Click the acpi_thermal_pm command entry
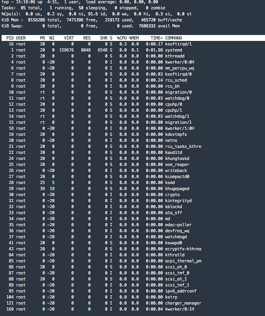This screenshot has height=316, width=265. [183, 261]
